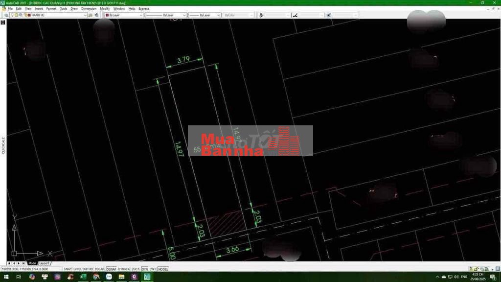Screen dimensions: 501x282
Task: Toggle the OSNAP status bar button
Action: [112, 269]
